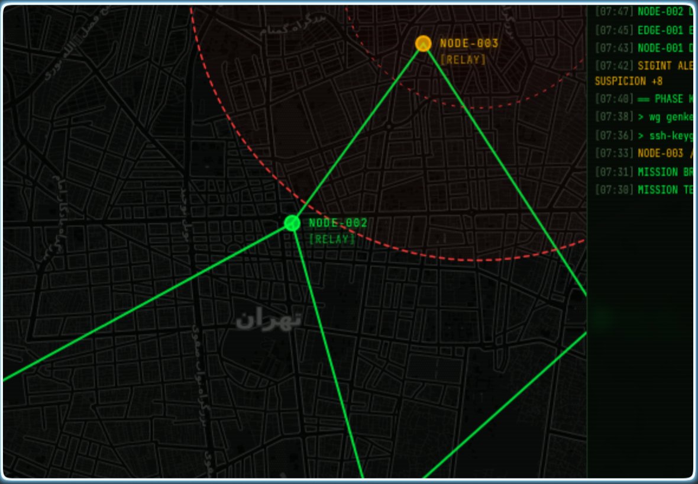The height and width of the screenshot is (484, 698).
Task: Select the link between NODE-002 and NODE-003
Action: click(x=357, y=134)
